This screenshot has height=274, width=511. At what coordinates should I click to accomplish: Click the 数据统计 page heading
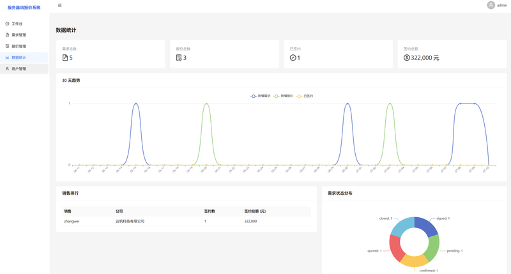click(x=66, y=30)
